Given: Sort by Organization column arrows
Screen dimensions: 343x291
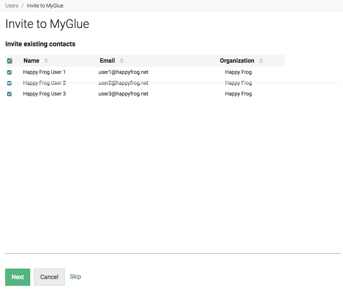Looking at the screenshot, I should (x=261, y=61).
